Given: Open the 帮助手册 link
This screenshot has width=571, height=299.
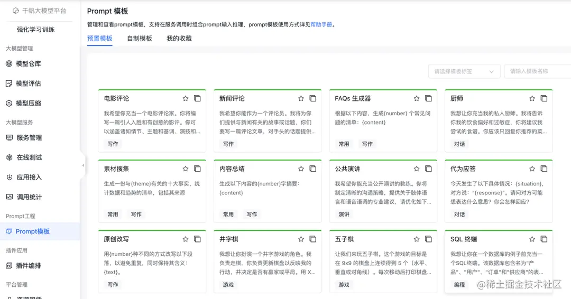Looking at the screenshot, I should pos(321,25).
